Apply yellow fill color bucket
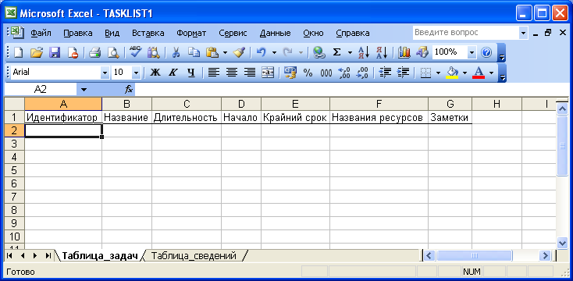Image resolution: width=573 pixels, height=281 pixels. pos(453,73)
